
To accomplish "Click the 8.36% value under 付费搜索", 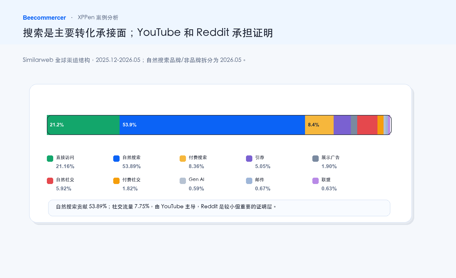I will 196,166.
